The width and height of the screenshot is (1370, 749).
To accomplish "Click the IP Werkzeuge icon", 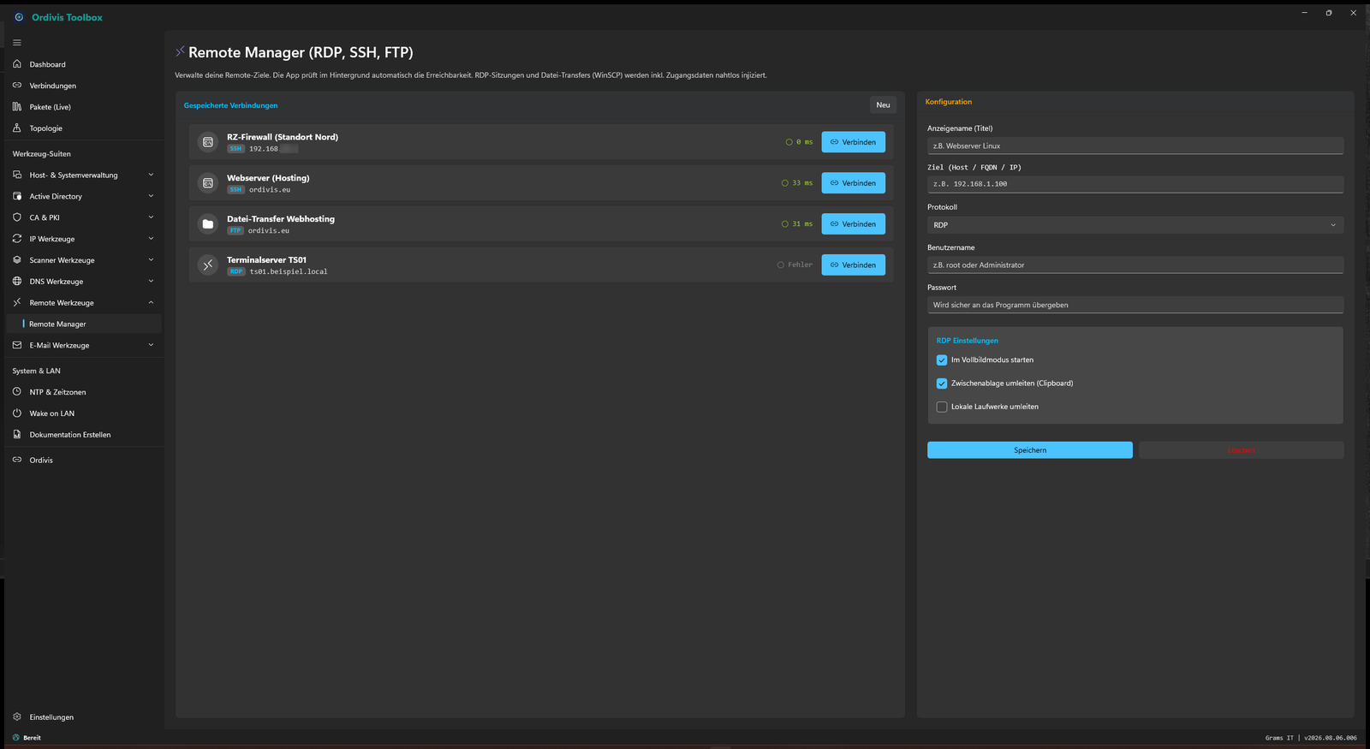I will (x=17, y=239).
